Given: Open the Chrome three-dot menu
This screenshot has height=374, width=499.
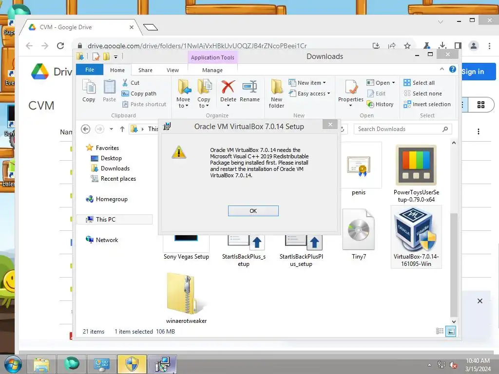Looking at the screenshot, I should [x=489, y=46].
